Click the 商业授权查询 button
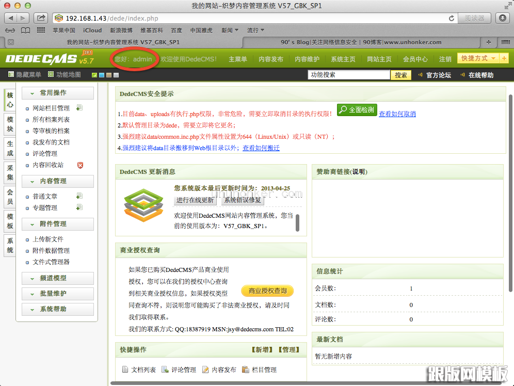Image resolution: width=514 pixels, height=386 pixels. 267,291
